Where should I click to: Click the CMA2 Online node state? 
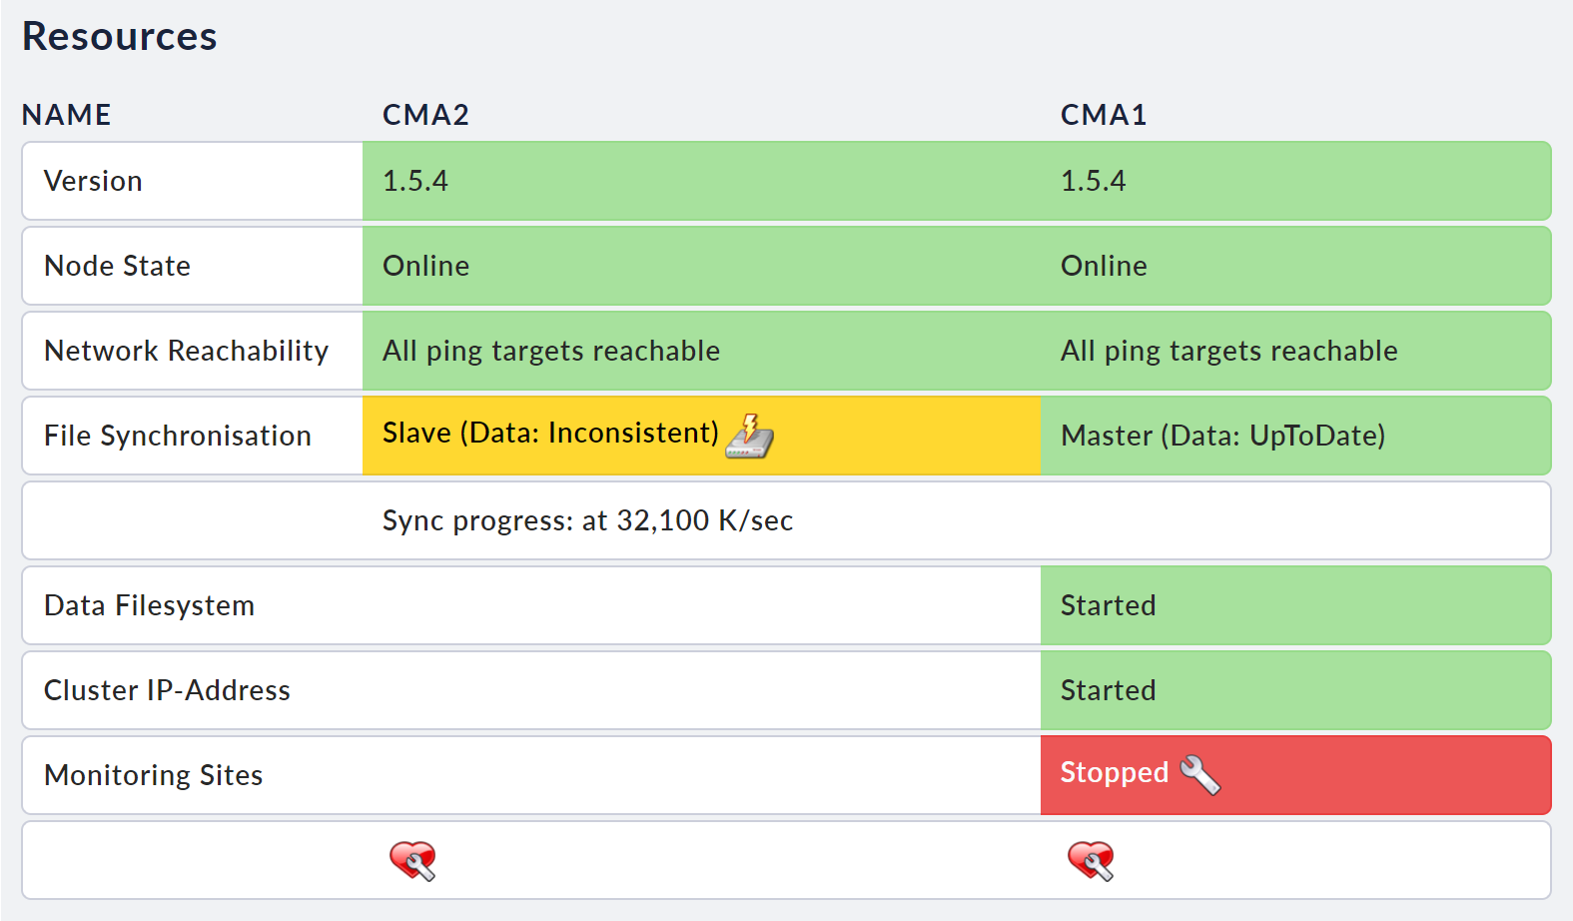click(426, 266)
